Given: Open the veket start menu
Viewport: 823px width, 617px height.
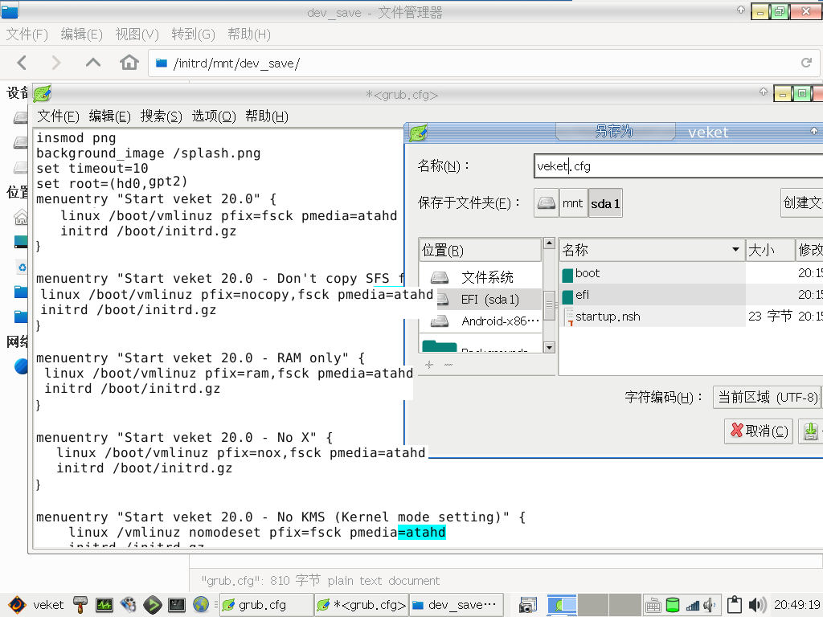Looking at the screenshot, I should click(x=35, y=605).
